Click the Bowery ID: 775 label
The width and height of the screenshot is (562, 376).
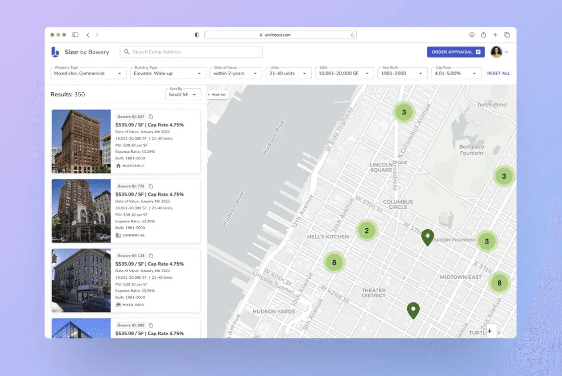pyautogui.click(x=131, y=186)
